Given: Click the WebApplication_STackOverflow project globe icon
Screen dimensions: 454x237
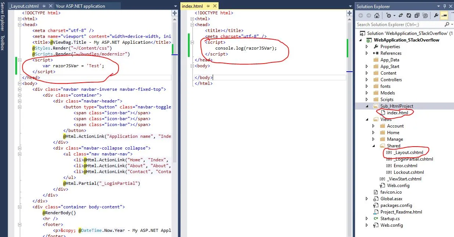Looking at the screenshot, I should (369, 40).
